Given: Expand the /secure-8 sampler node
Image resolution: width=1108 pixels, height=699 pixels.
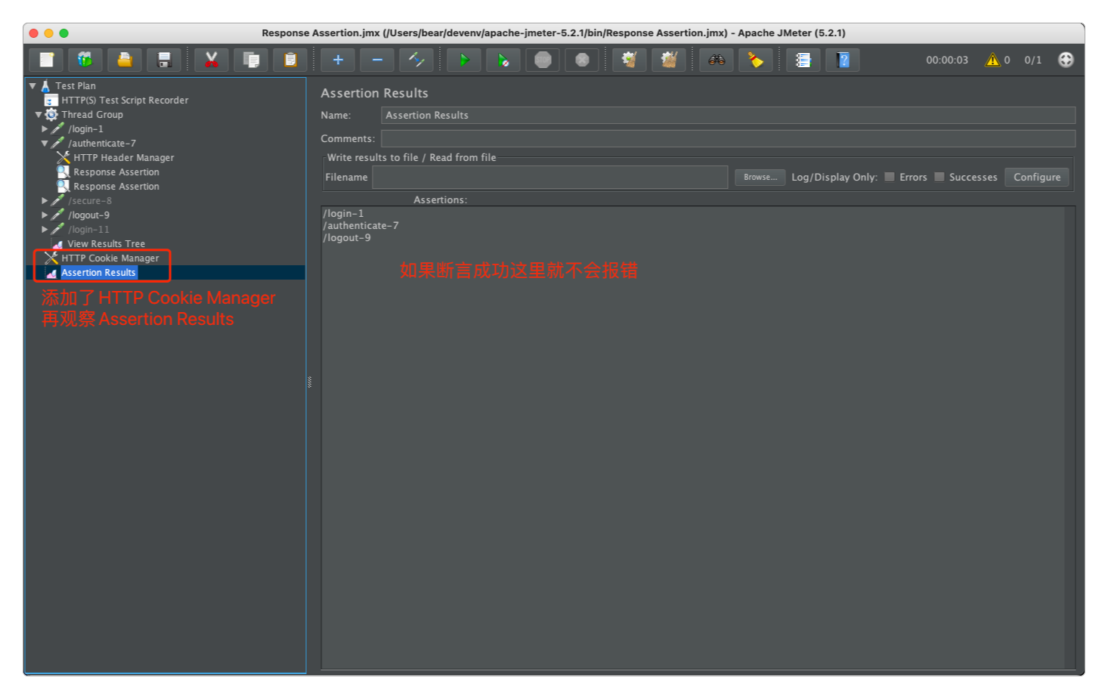Looking at the screenshot, I should pyautogui.click(x=45, y=201).
